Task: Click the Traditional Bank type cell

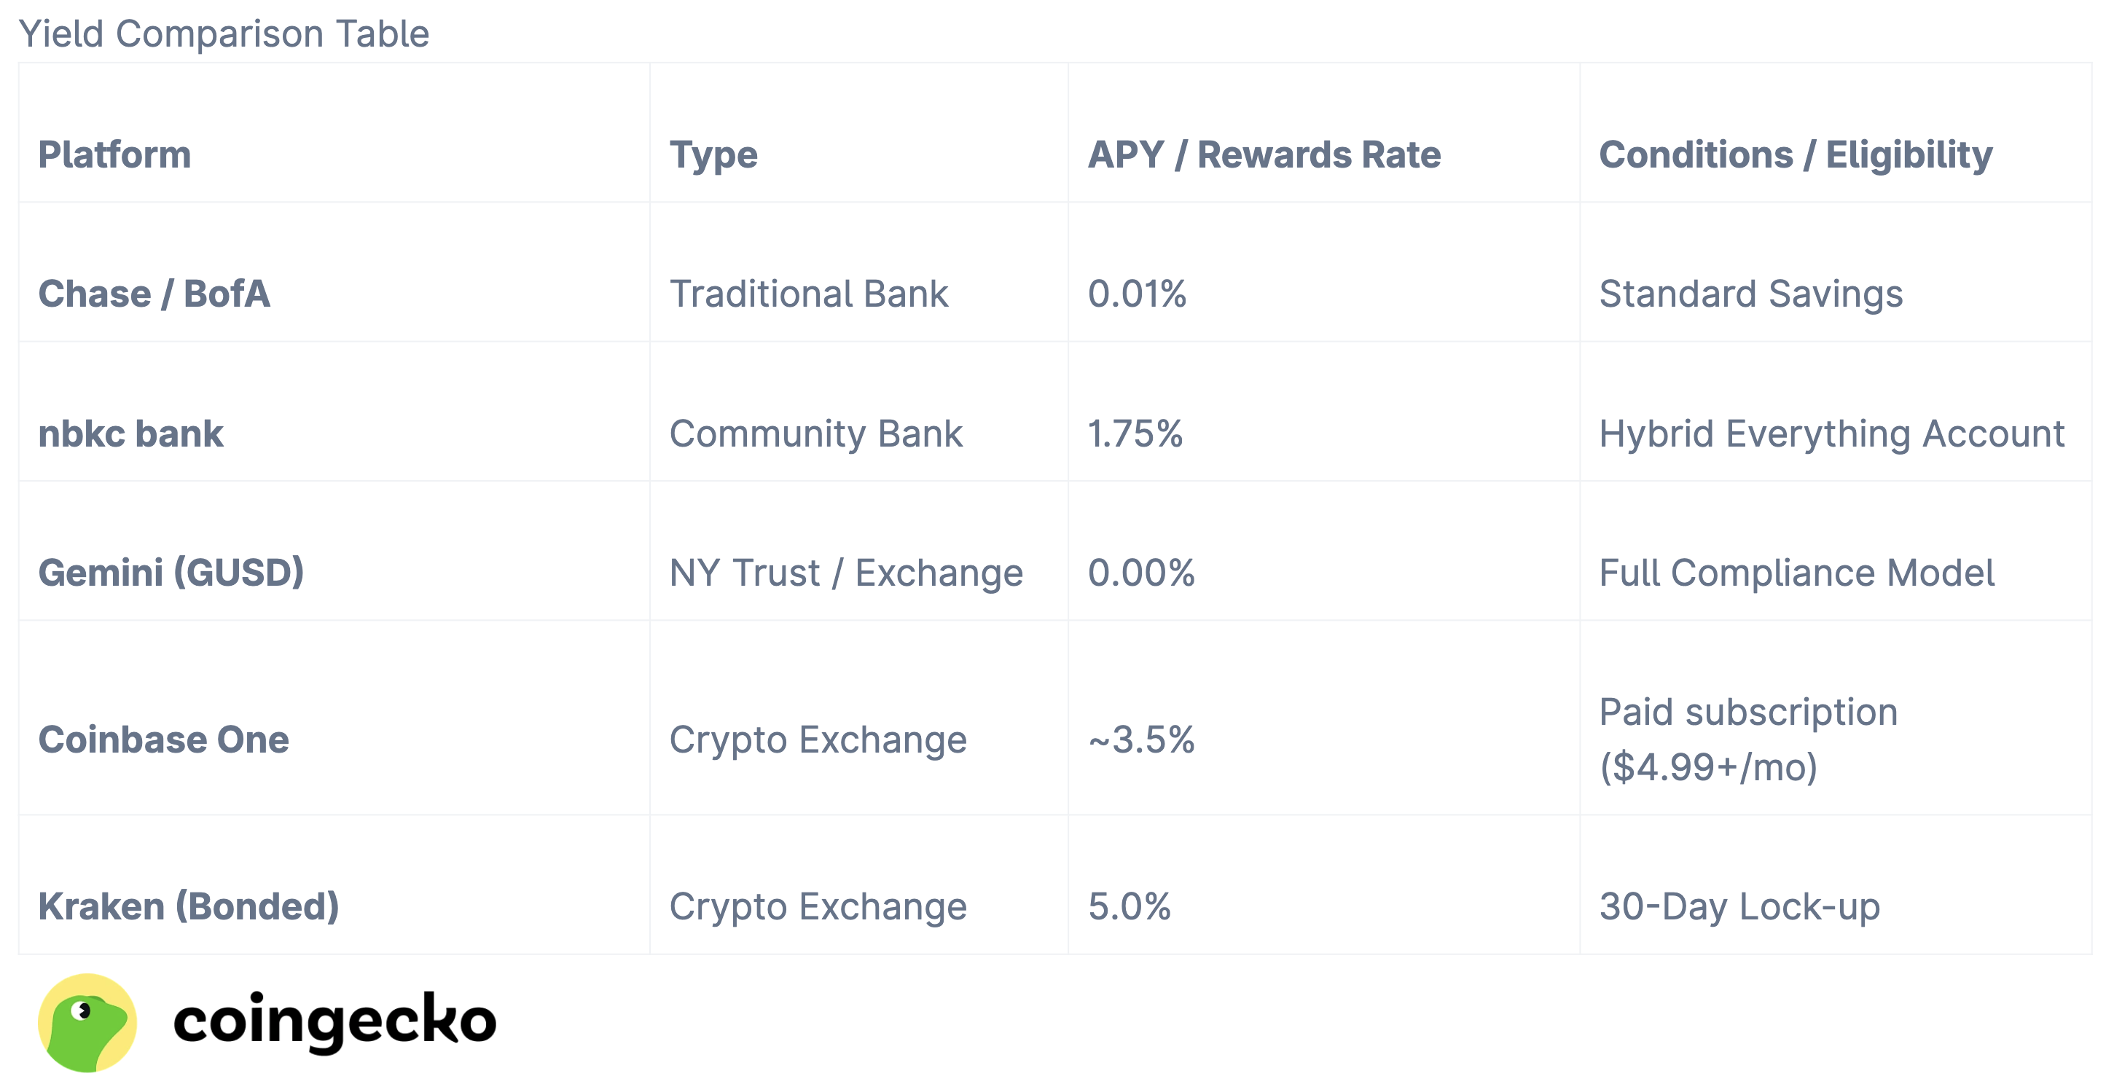Action: [809, 294]
